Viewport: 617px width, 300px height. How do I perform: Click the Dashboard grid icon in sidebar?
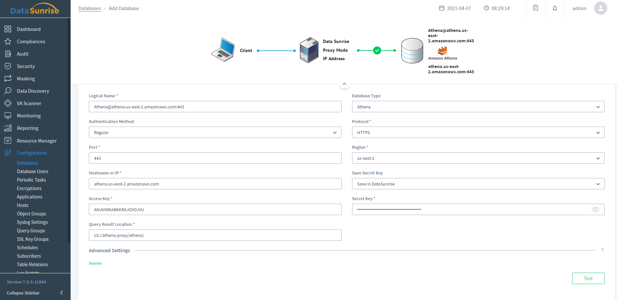[x=8, y=29]
